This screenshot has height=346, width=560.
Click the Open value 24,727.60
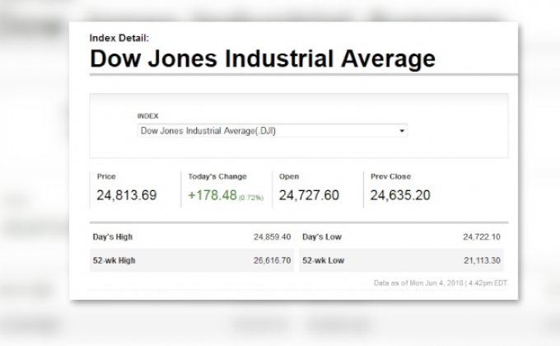coord(309,195)
